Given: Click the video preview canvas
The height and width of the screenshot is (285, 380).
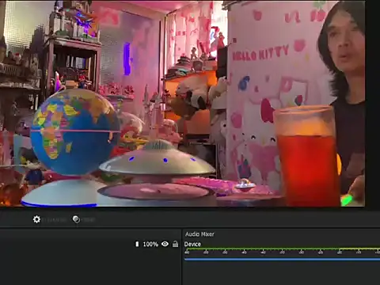Looking at the screenshot, I should click(x=182, y=104).
